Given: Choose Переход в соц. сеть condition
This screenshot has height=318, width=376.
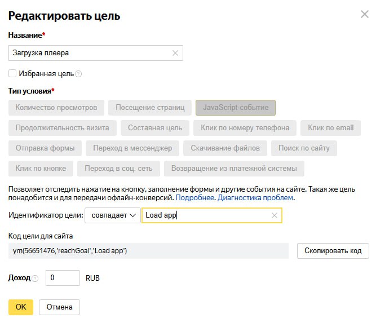Looking at the screenshot, I should pyautogui.click(x=118, y=169).
